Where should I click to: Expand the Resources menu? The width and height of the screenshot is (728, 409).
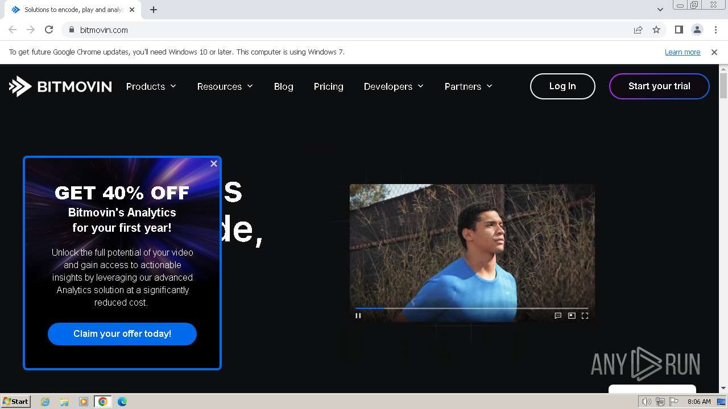click(225, 86)
